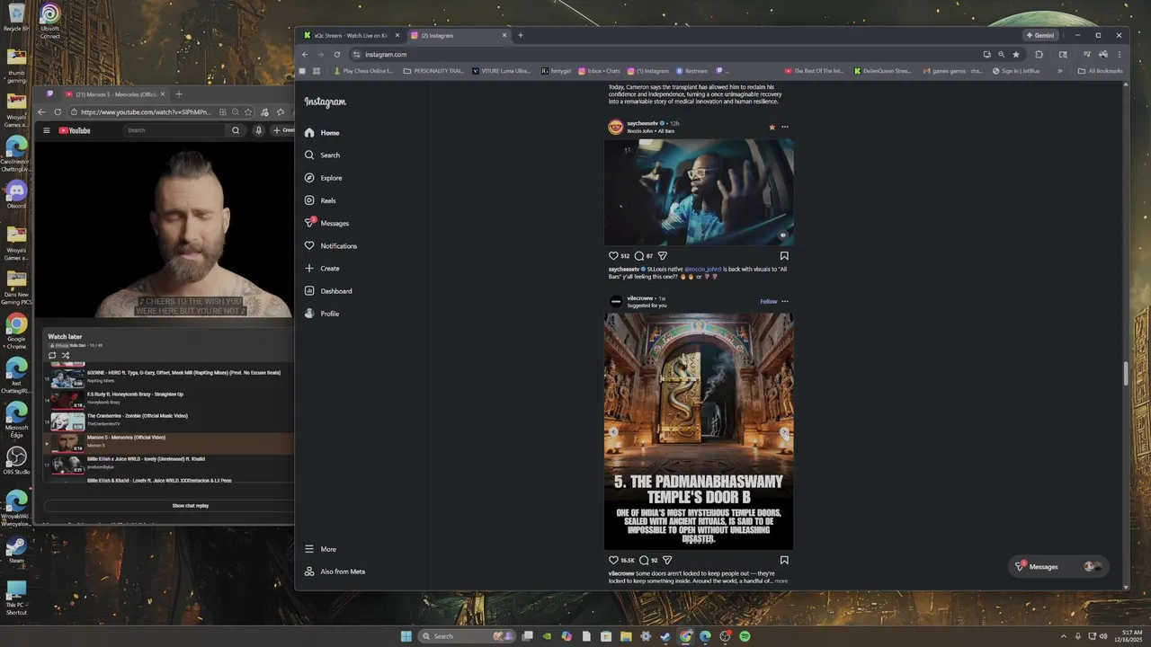Screen dimensions: 1151x647
Task: Open saycheesetv profile picture
Action: tap(616, 127)
